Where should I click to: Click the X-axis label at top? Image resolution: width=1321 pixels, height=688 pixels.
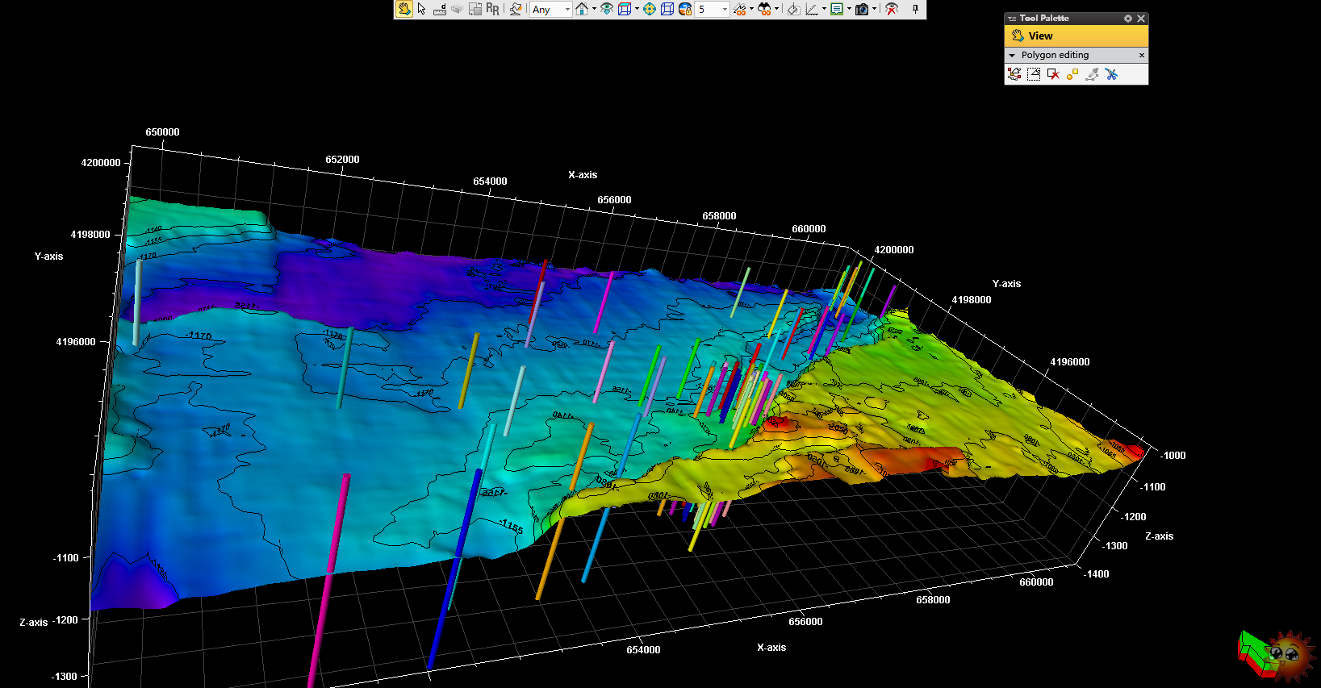[583, 174]
